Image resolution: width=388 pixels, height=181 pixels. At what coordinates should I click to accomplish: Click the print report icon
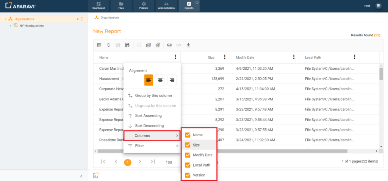(x=169, y=45)
